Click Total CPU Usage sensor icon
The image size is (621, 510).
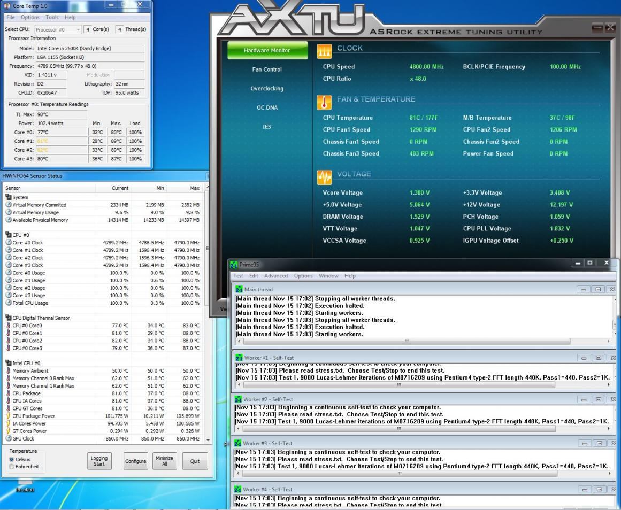pyautogui.click(x=9, y=303)
